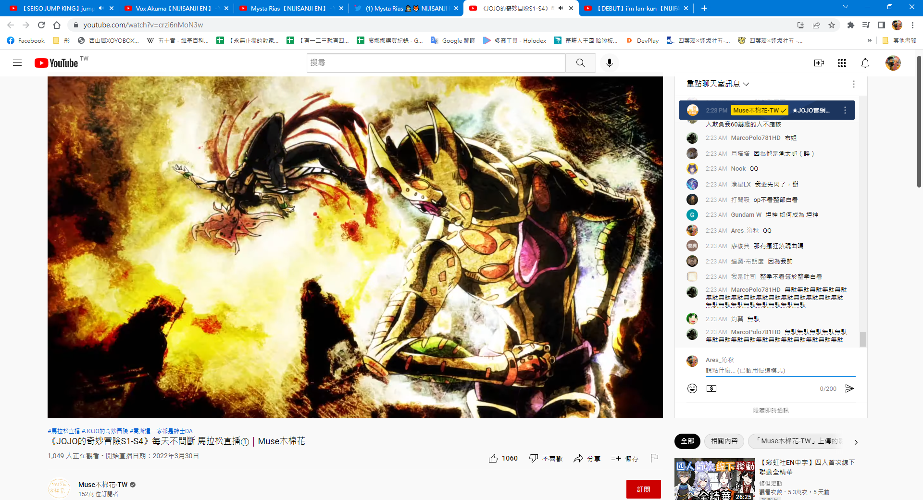Click the #馬拉松直播 hashtag
This screenshot has height=500, width=923.
pyautogui.click(x=64, y=431)
